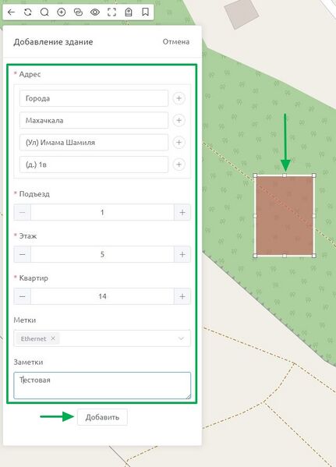Click the add circle-plus toolbar icon

[x=62, y=12]
